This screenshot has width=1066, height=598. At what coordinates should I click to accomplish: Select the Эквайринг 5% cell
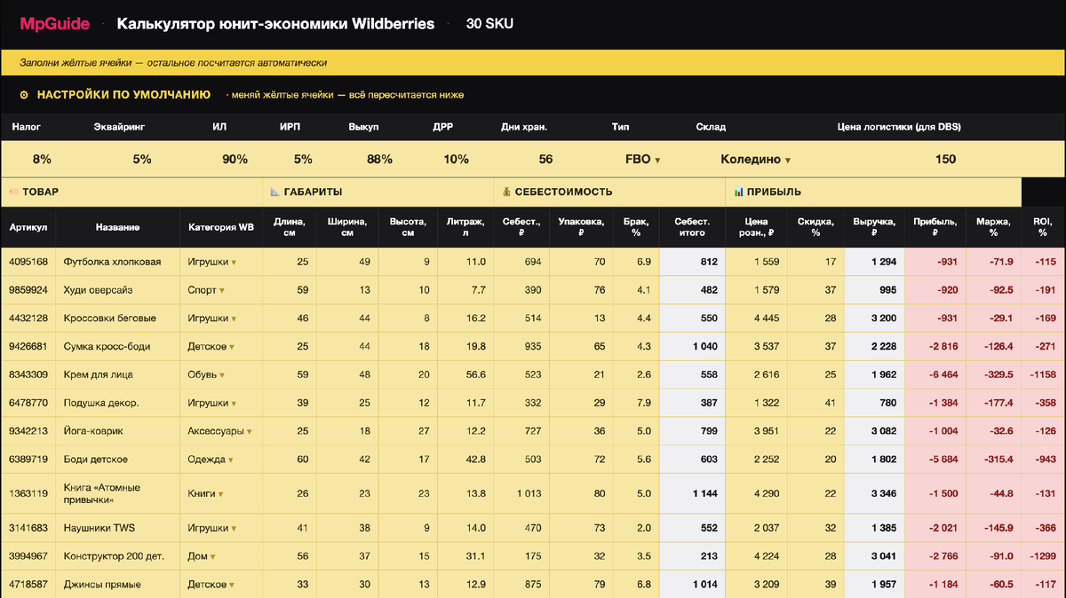[x=142, y=160]
